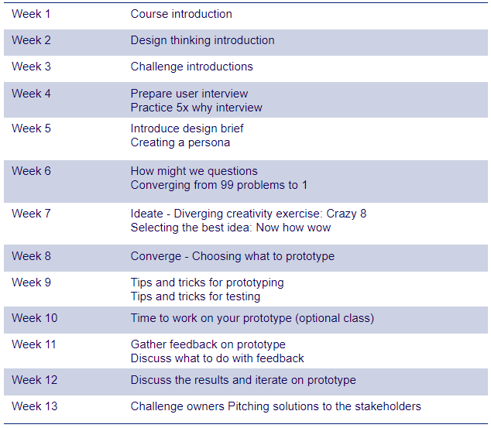491x428 pixels.
Task: Click Introduce design brief entry
Action: (x=187, y=128)
